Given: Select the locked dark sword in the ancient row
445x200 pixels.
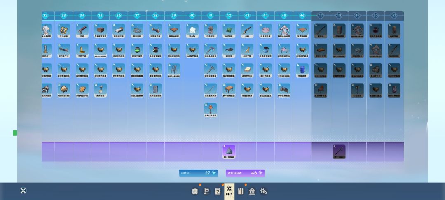Looking at the screenshot, I should point(339,152).
